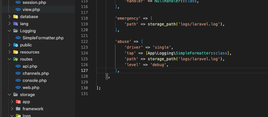Click line number 118 in gutter

[84, 18]
